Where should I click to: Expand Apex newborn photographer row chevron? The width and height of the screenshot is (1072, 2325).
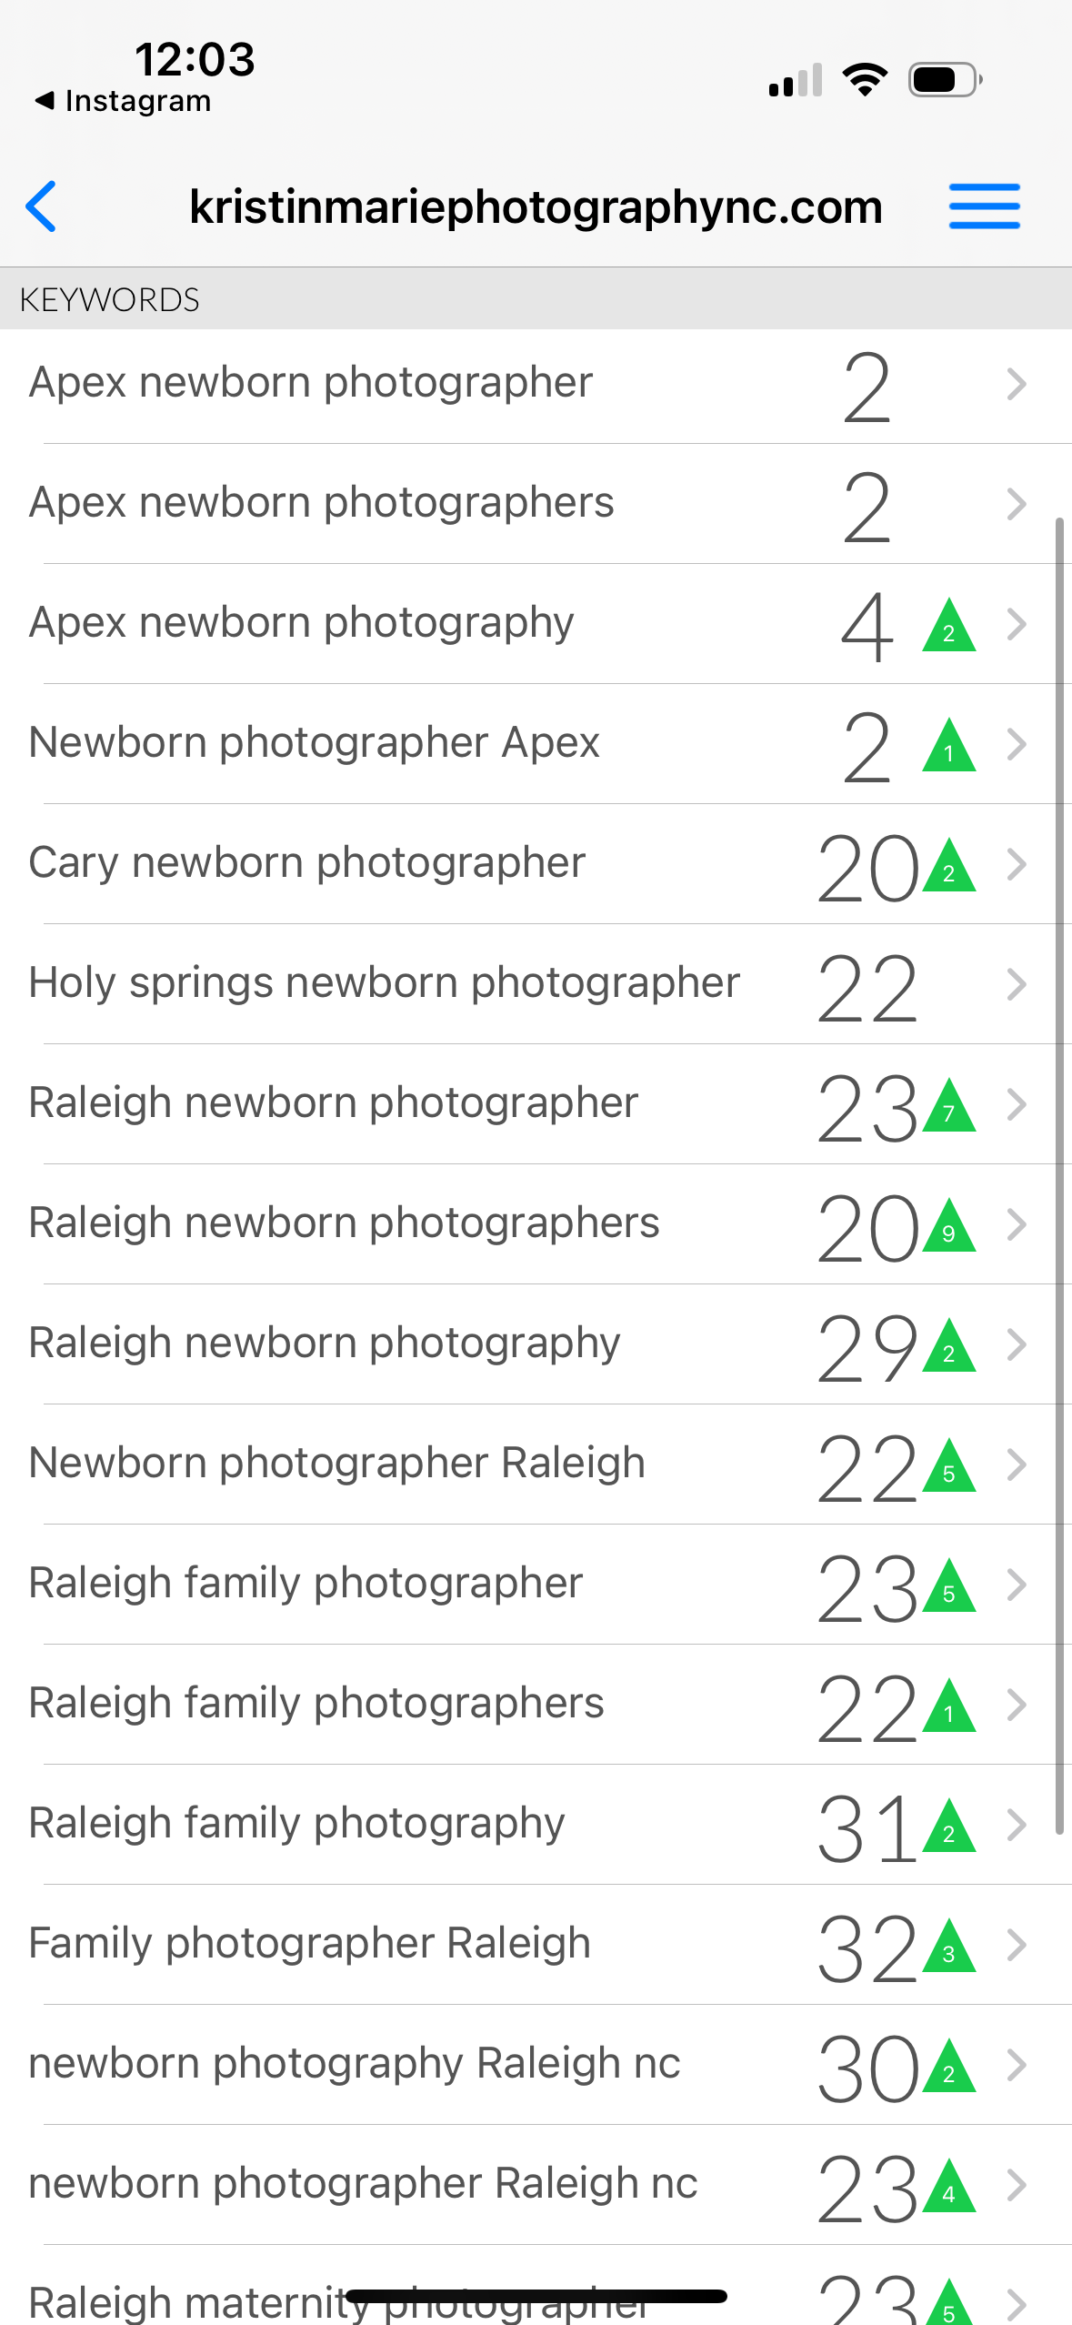point(1017,385)
